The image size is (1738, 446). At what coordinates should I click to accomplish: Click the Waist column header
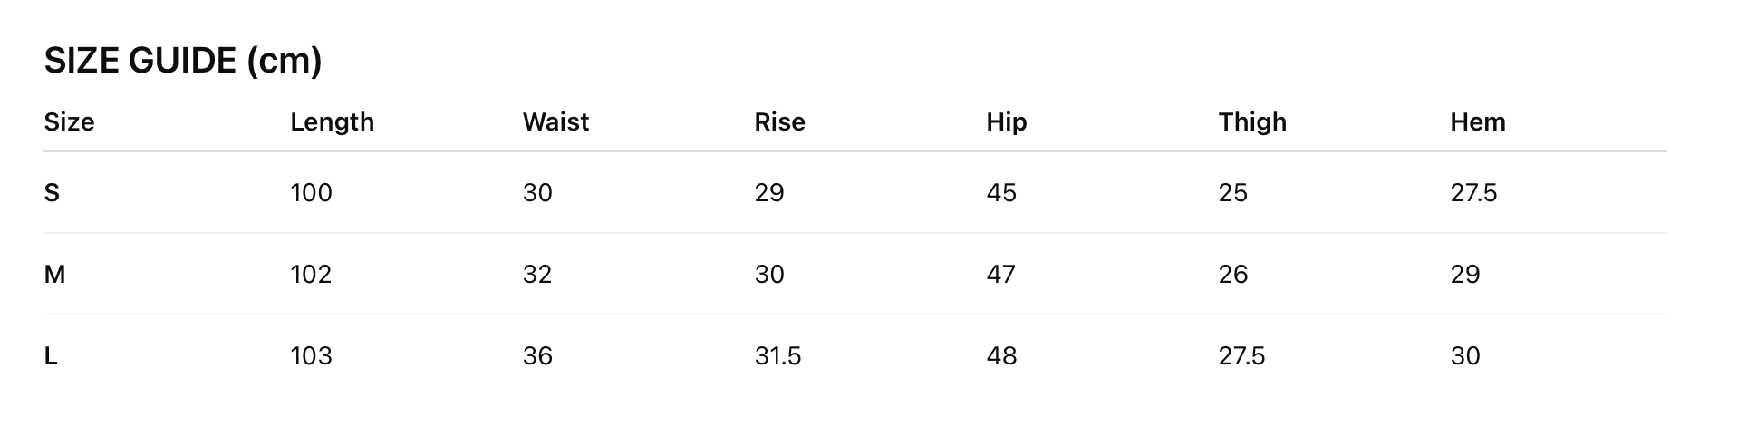(x=555, y=121)
